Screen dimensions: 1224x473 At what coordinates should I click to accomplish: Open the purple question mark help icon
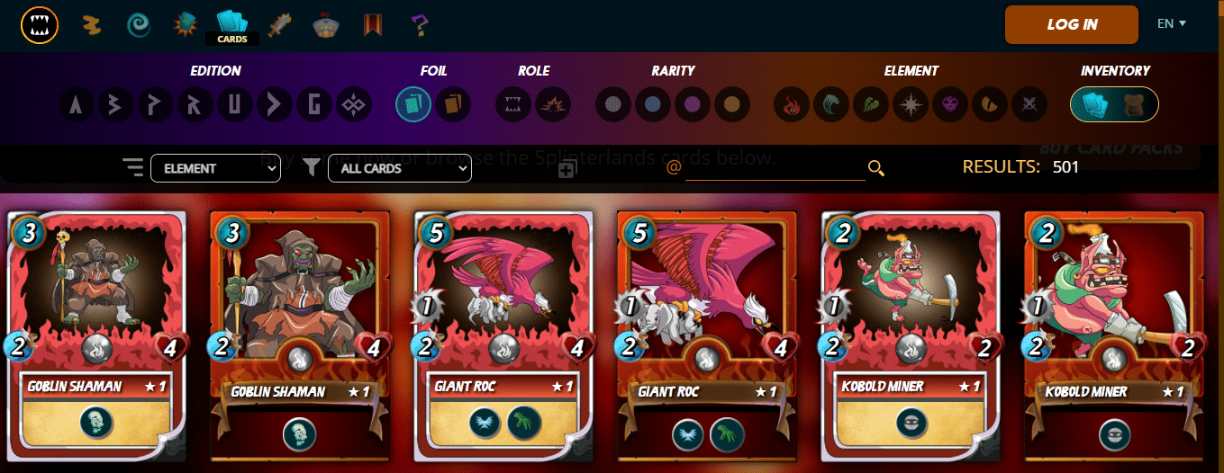(419, 24)
